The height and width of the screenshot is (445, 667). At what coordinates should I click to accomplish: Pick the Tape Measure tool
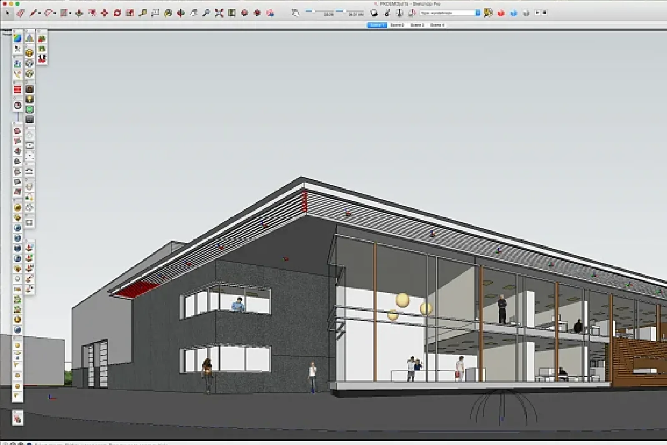(143, 13)
